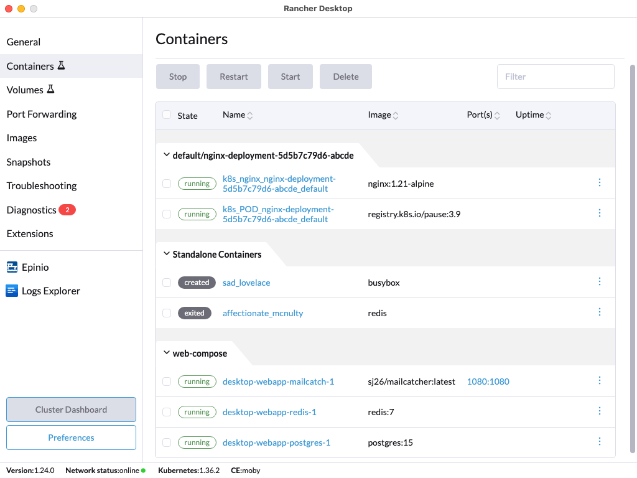Click the Restart button

pyautogui.click(x=234, y=77)
